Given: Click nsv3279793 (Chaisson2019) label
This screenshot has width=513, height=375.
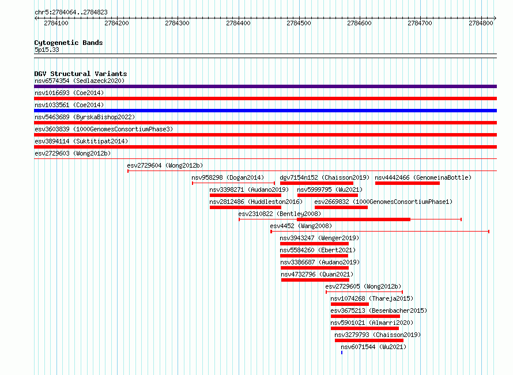Looking at the screenshot, I should click(x=378, y=335).
